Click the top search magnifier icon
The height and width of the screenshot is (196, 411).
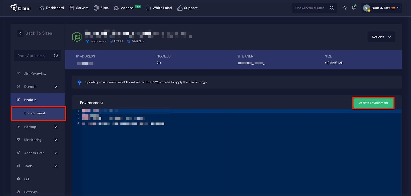[332, 8]
